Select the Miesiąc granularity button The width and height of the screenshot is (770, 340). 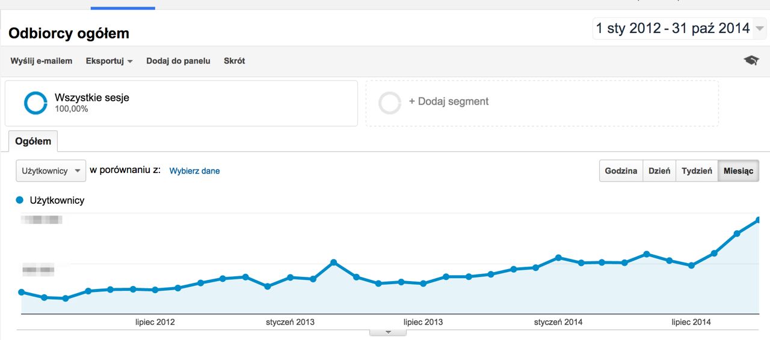pos(738,171)
